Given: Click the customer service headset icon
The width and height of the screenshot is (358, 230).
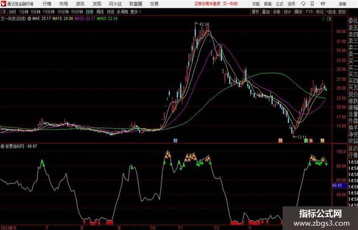Looking at the screenshot, I should click(303, 4).
